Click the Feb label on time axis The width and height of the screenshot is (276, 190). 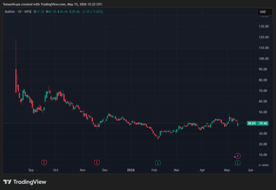[x=154, y=170]
